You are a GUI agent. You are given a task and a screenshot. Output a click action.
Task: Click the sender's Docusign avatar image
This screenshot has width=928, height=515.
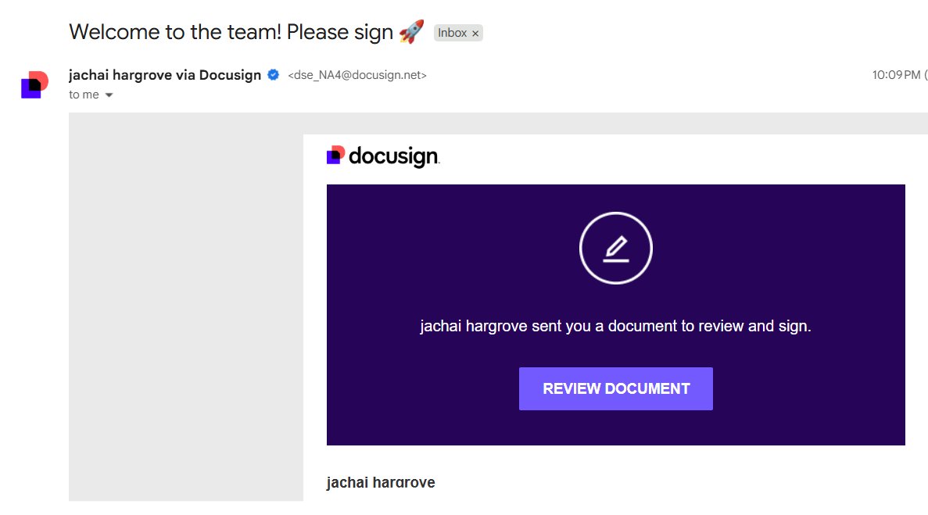[x=33, y=84]
